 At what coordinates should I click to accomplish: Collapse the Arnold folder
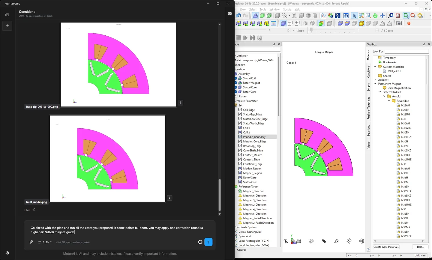point(384,96)
